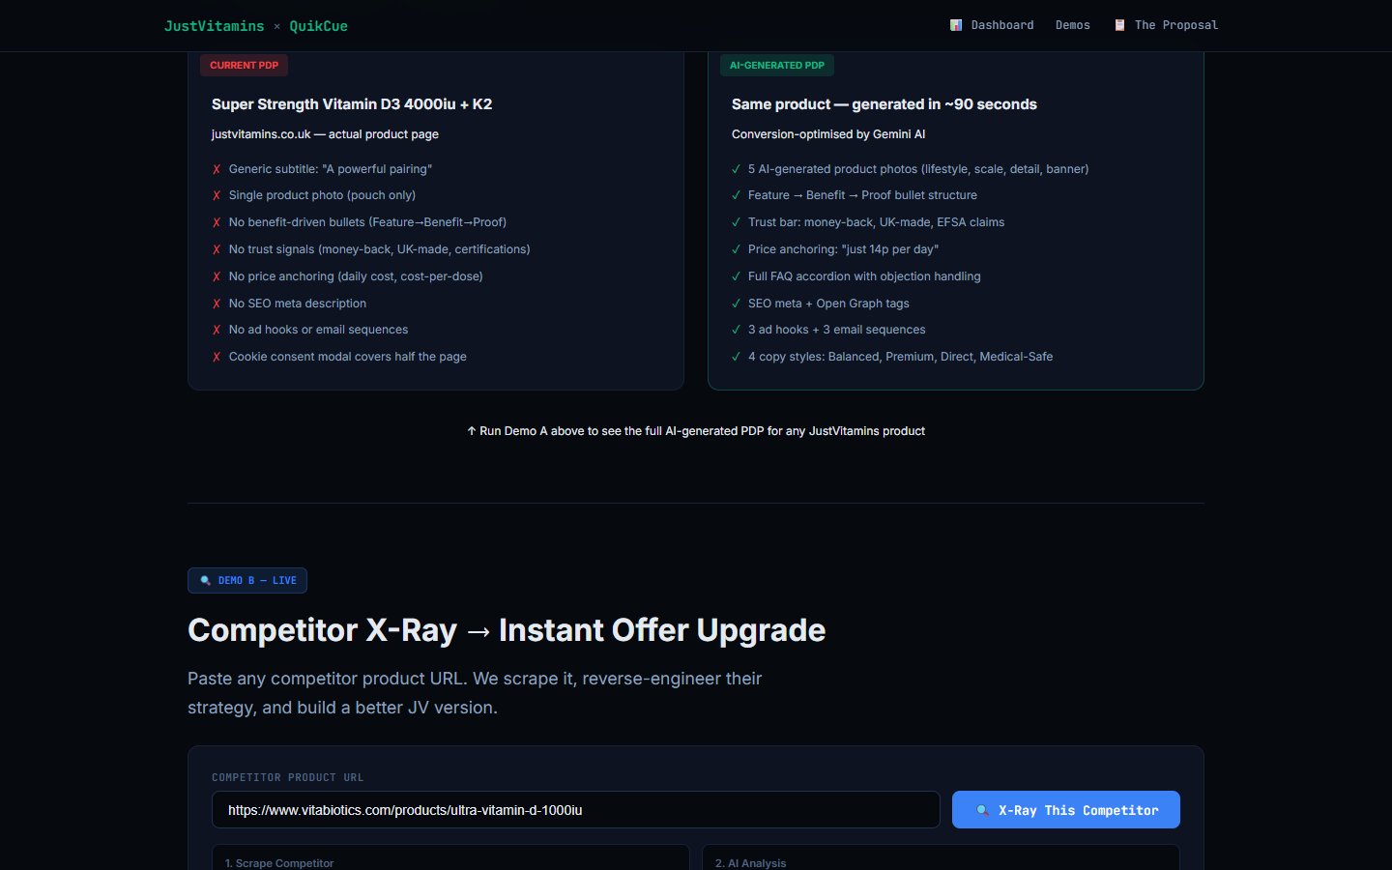Click the Proposal clipboard icon in navbar

1119,25
